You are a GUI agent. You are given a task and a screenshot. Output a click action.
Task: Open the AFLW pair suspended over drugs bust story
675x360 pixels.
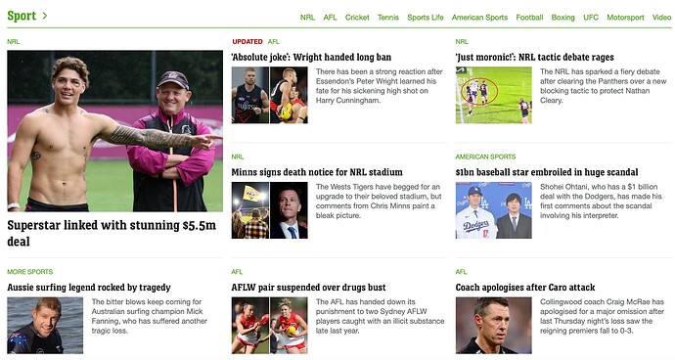tap(308, 288)
